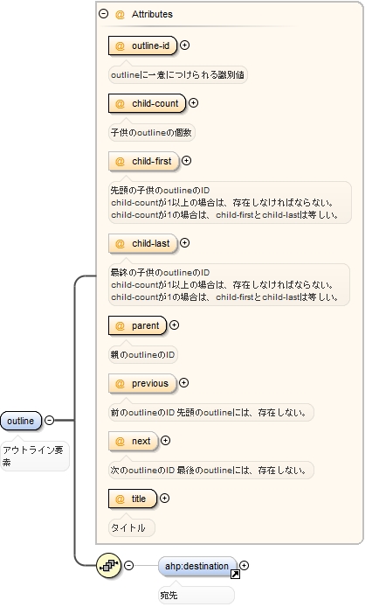Select the ahp:destination element box

click(197, 567)
